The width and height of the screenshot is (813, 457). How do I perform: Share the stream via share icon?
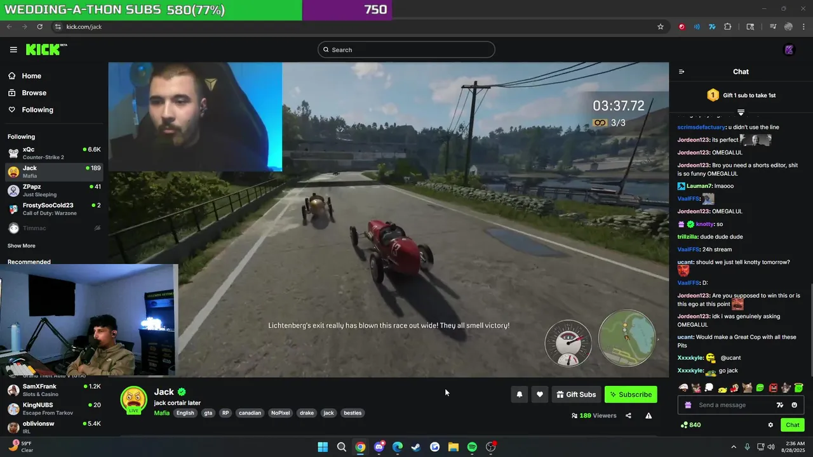coord(628,416)
